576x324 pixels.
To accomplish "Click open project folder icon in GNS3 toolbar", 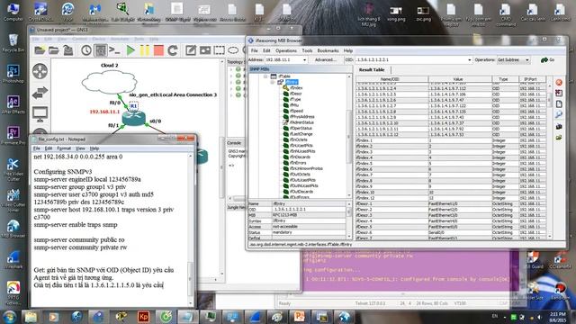I will coord(54,50).
